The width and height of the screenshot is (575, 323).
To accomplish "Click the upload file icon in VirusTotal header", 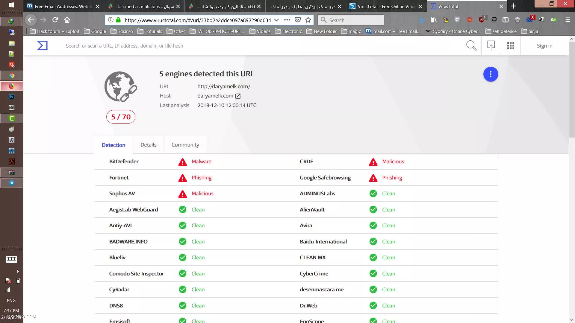I will coord(491,45).
